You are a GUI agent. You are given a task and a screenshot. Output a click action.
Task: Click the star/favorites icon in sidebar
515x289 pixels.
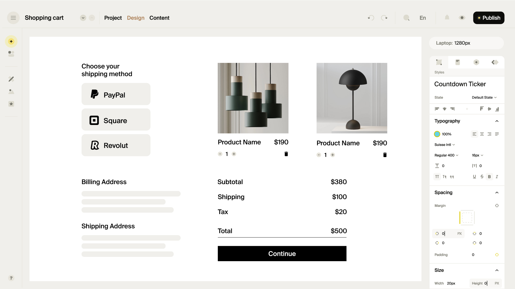click(x=11, y=104)
